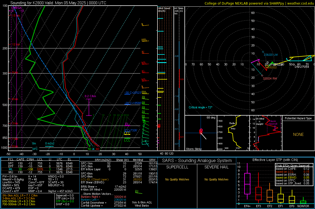
Task: Click the SUPERCELL column header in SARS
Action: coord(177,167)
